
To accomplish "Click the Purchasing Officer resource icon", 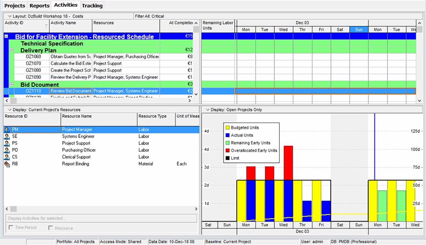I will pos(7,150).
